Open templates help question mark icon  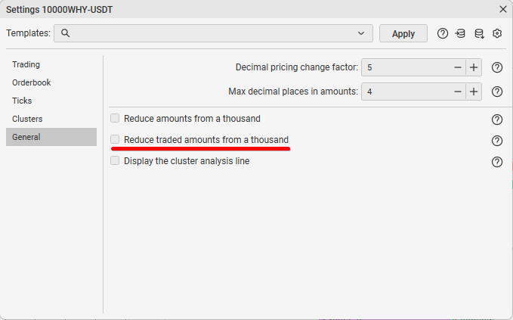(443, 33)
